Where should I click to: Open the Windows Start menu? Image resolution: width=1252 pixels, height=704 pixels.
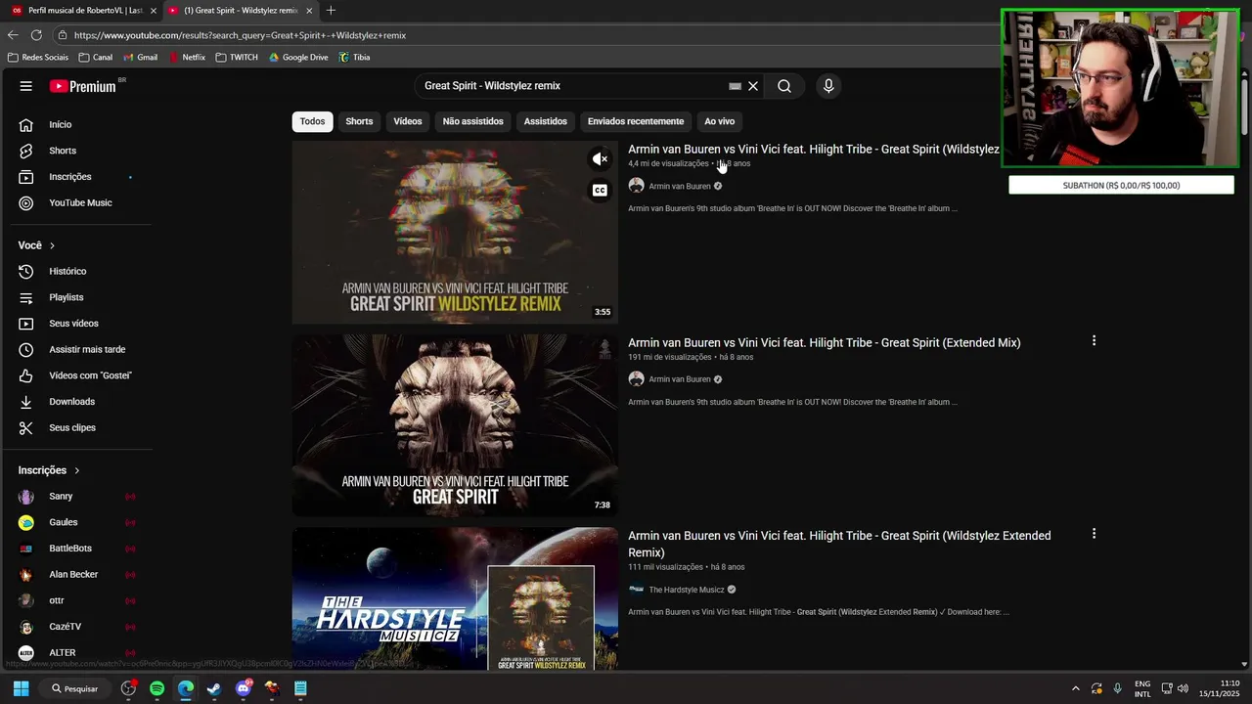pyautogui.click(x=21, y=688)
